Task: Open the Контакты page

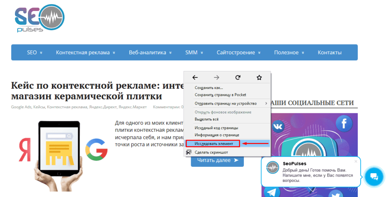Action: [329, 52]
